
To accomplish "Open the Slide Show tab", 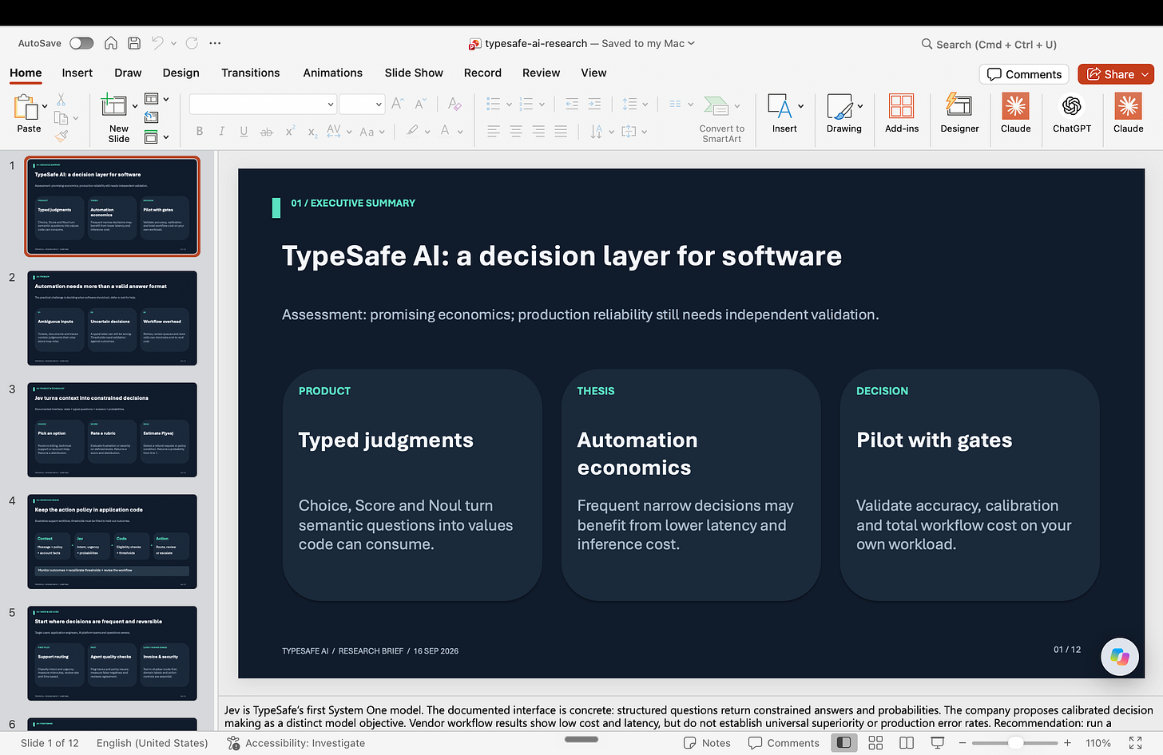I will click(x=414, y=73).
